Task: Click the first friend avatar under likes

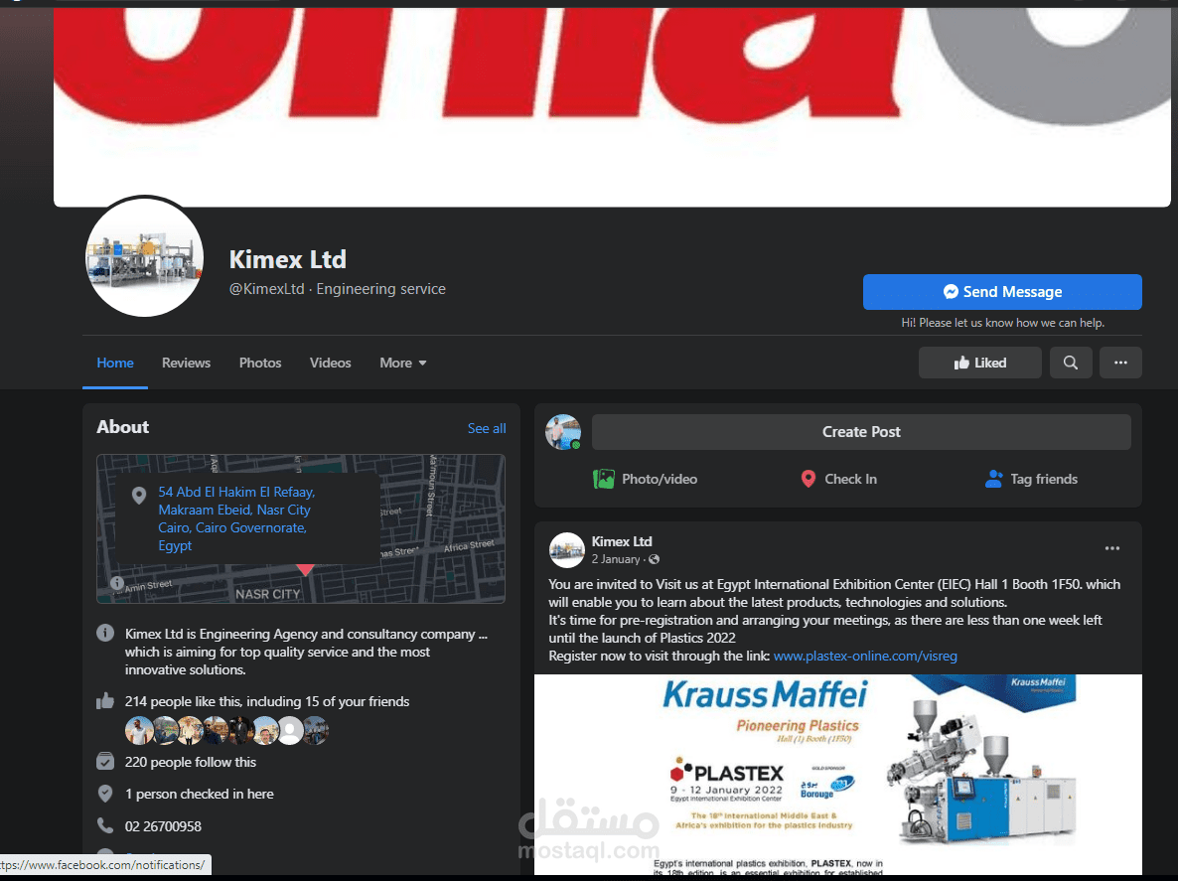Action: click(x=138, y=730)
